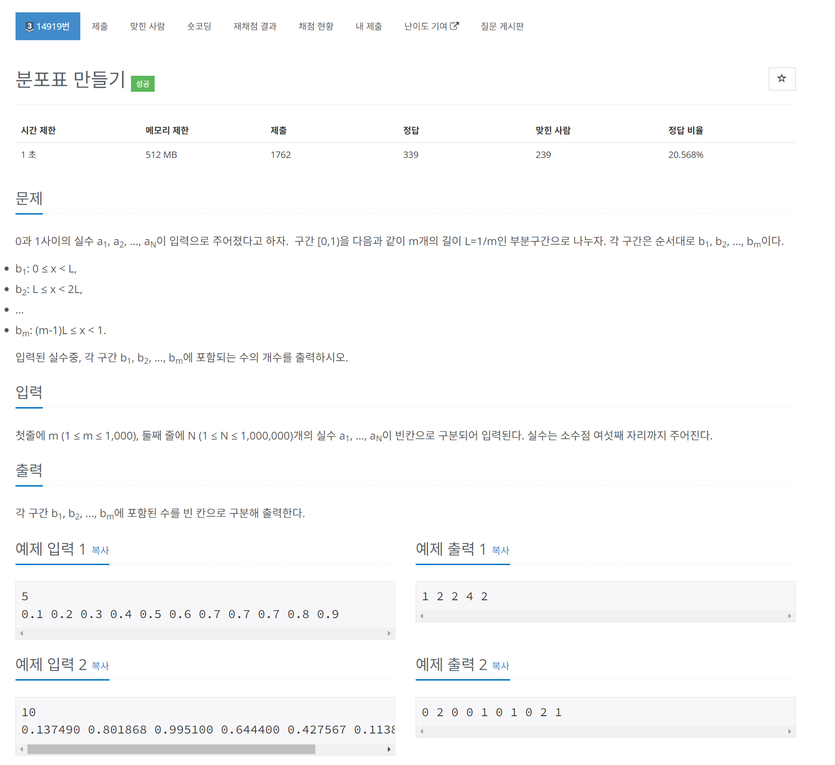The height and width of the screenshot is (765, 835).
Task: Click the '시간 제한' column header
Action: click(38, 131)
